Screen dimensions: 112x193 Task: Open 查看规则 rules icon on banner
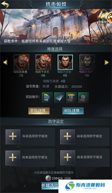coord(103,17)
